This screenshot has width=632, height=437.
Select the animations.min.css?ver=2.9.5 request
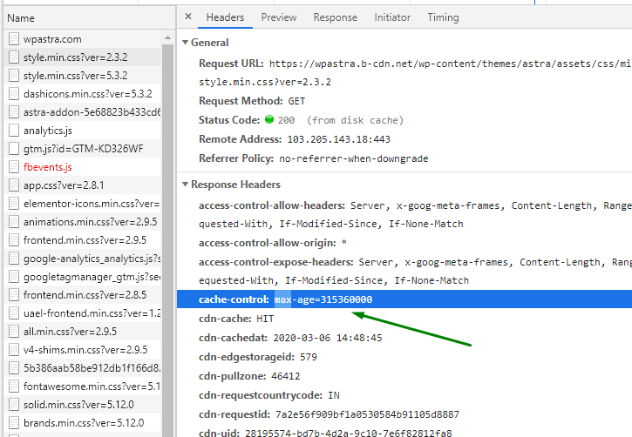(x=82, y=222)
